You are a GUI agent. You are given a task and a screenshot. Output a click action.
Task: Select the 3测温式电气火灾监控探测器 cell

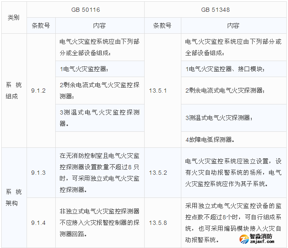tap(100, 118)
